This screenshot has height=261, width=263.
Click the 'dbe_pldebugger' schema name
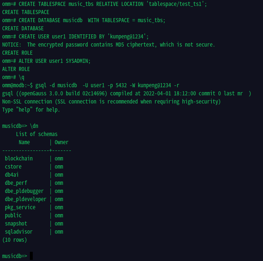(x=24, y=191)
